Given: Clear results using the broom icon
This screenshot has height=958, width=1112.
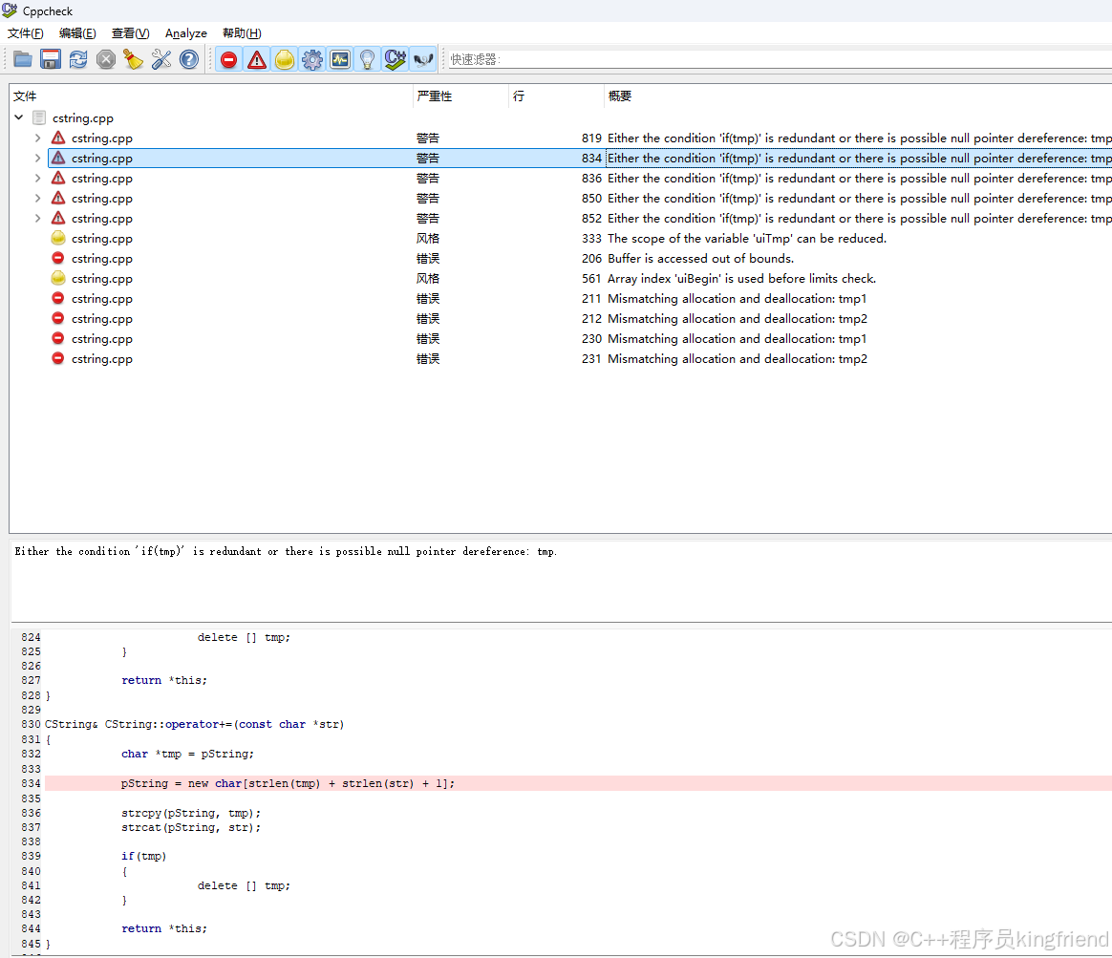Looking at the screenshot, I should 134,59.
